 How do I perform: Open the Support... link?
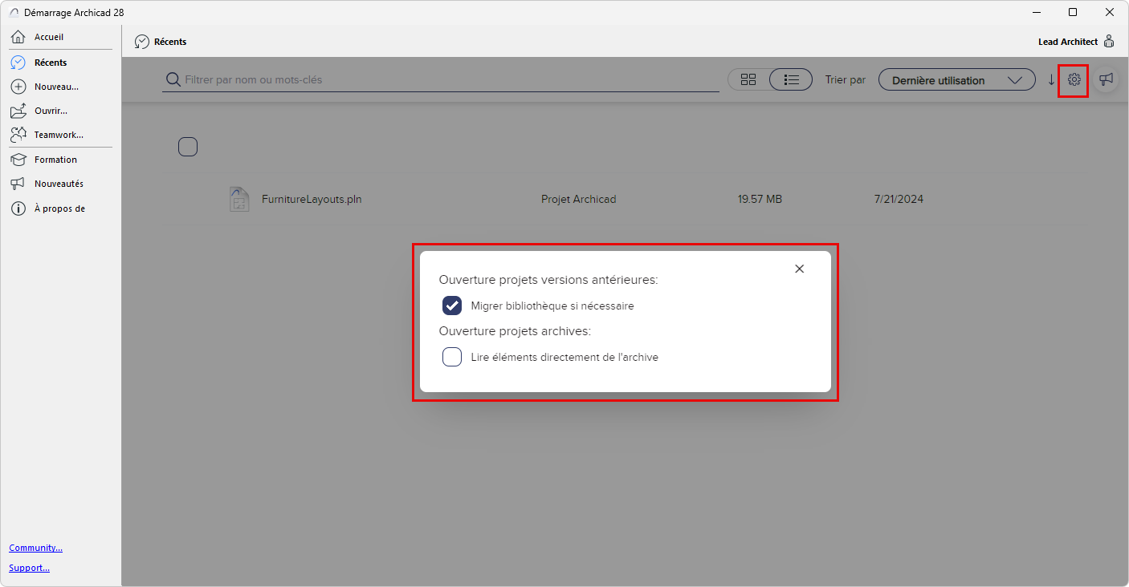pyautogui.click(x=29, y=568)
